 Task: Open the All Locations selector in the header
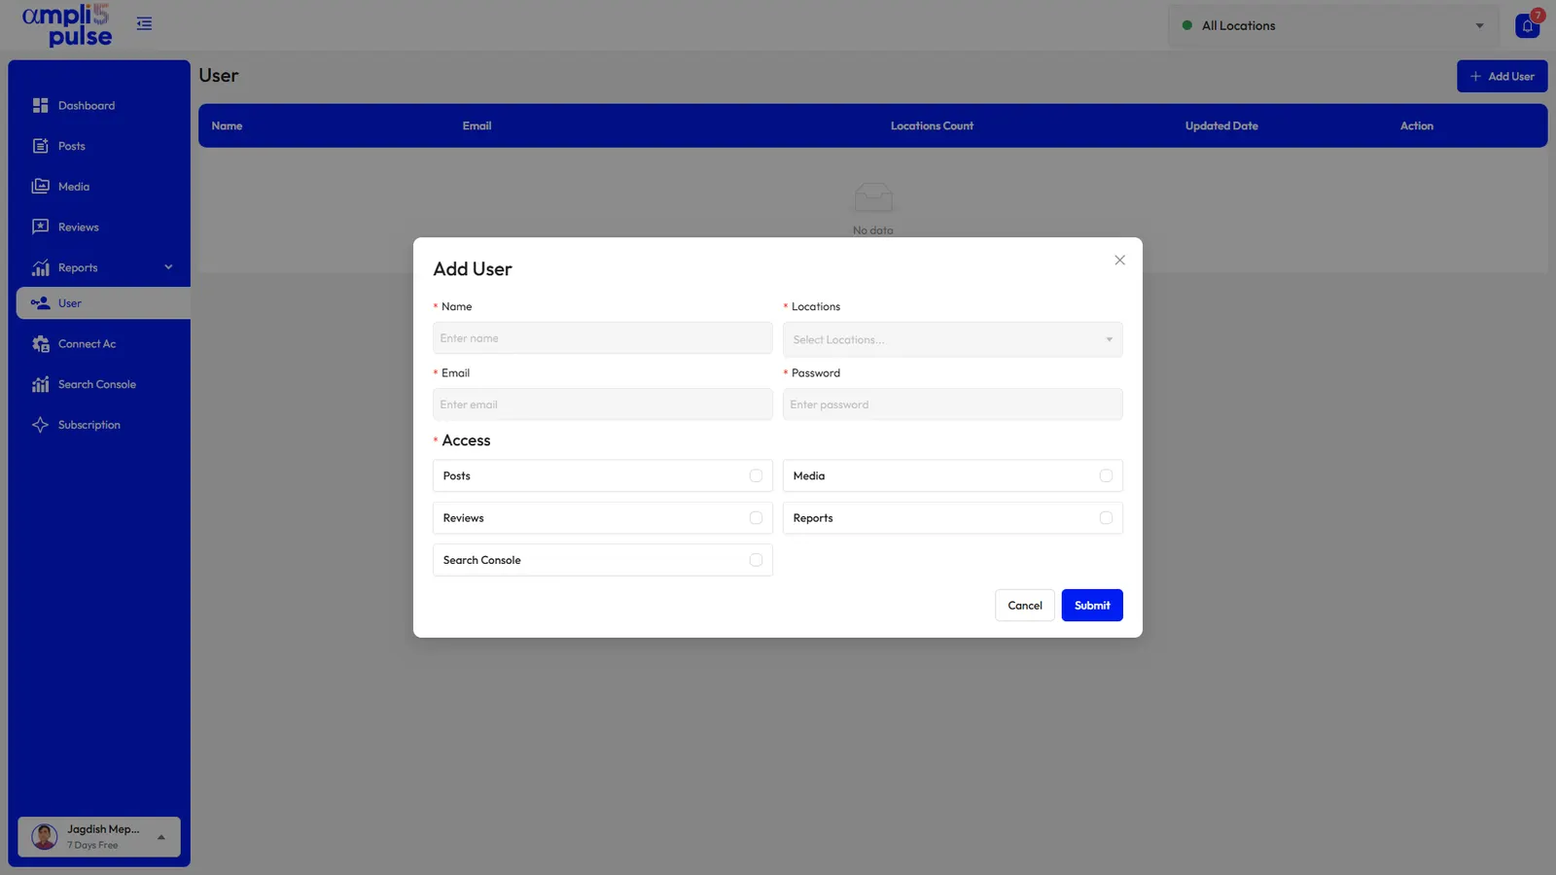point(1333,25)
